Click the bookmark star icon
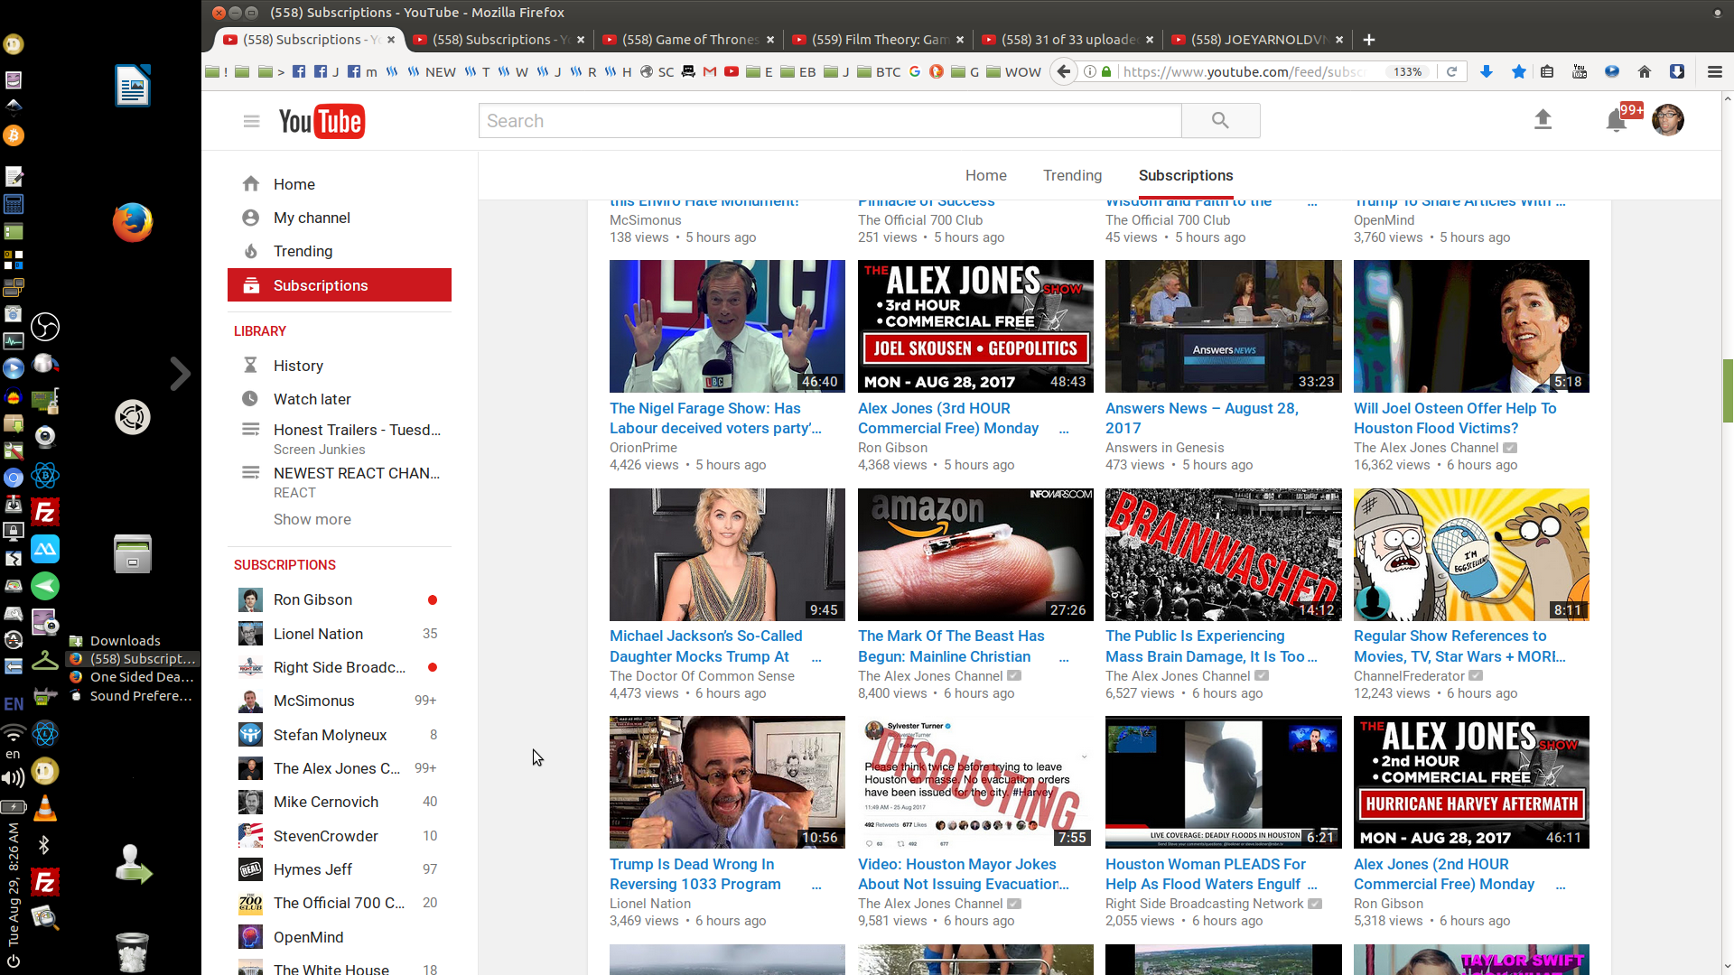Viewport: 1734px width, 975px height. pyautogui.click(x=1519, y=71)
